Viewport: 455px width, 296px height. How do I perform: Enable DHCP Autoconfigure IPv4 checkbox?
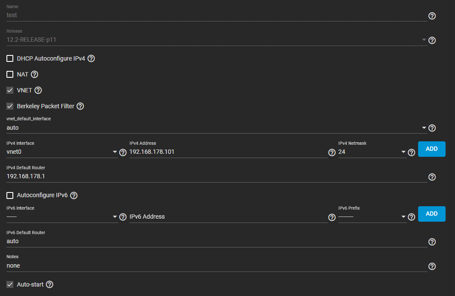(10, 58)
